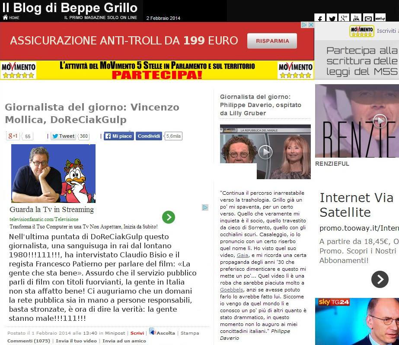Click the Google Plus header icon

point(344,18)
